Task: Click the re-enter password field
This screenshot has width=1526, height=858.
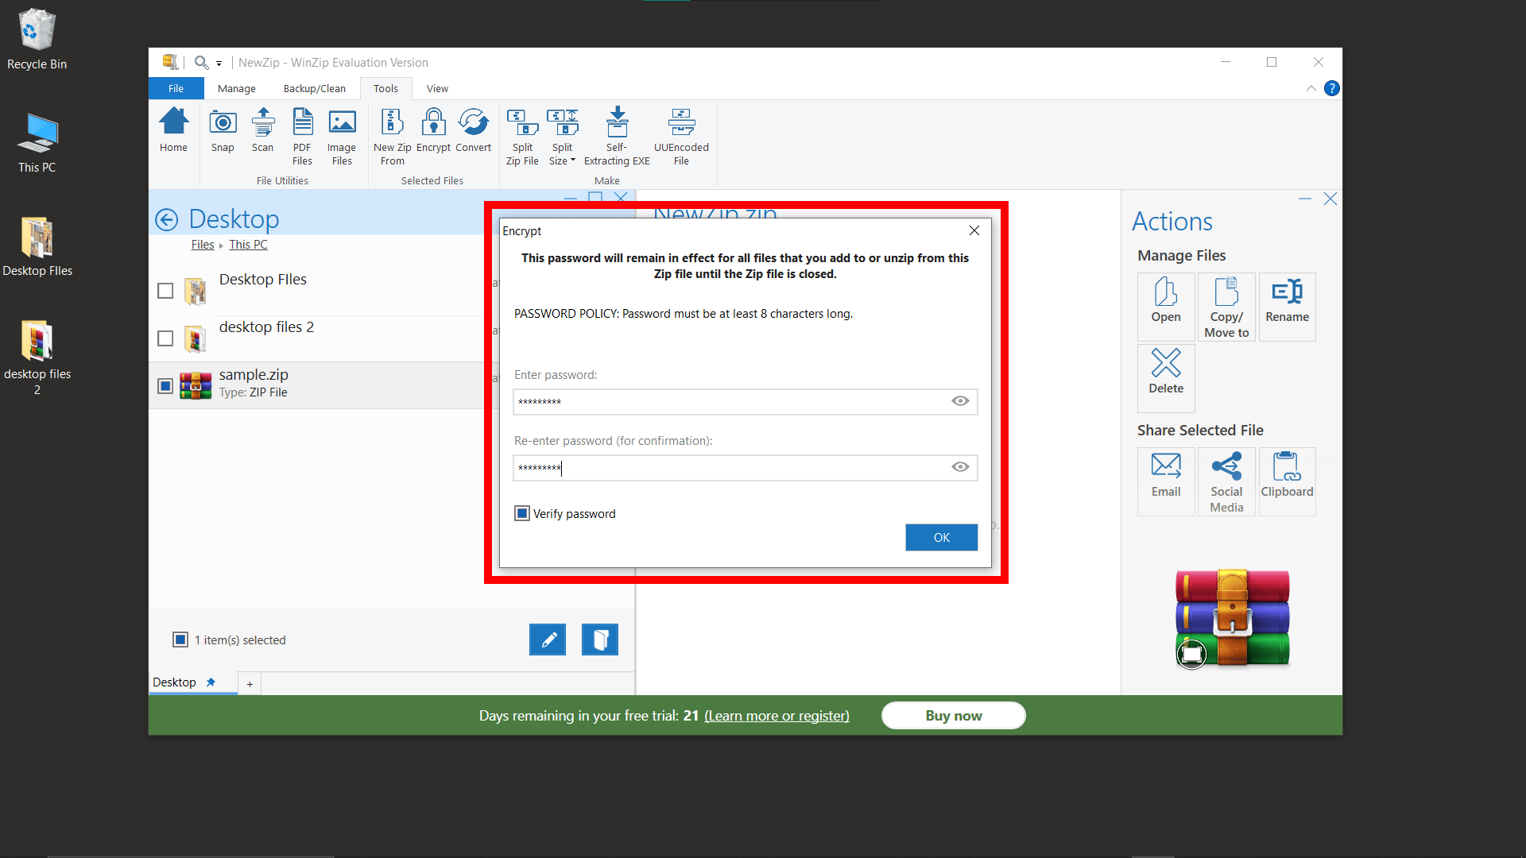Action: [731, 468]
